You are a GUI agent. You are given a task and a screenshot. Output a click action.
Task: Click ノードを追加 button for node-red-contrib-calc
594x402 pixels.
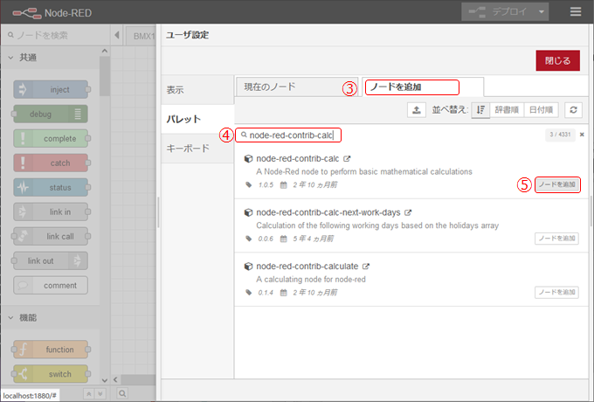pos(556,184)
